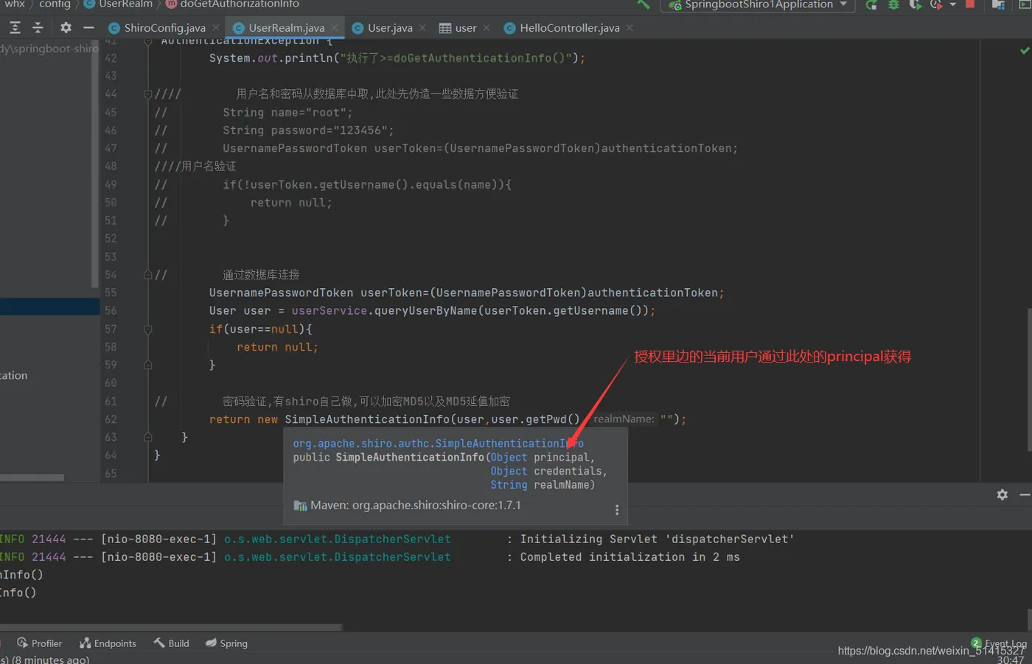Image resolution: width=1032 pixels, height=664 pixels.
Task: Open the Profiler tool window
Action: coord(40,643)
